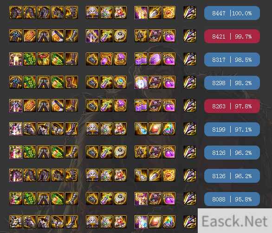Select the orange sun orb icon in top row
Viewport: 272px width, 233px height.
point(169,13)
